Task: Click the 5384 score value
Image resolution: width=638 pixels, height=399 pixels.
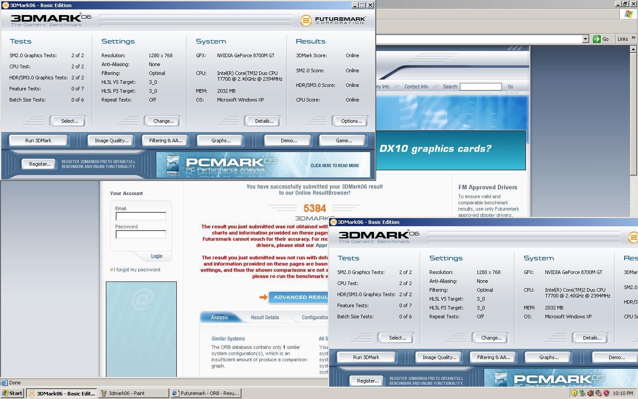Action: (315, 208)
